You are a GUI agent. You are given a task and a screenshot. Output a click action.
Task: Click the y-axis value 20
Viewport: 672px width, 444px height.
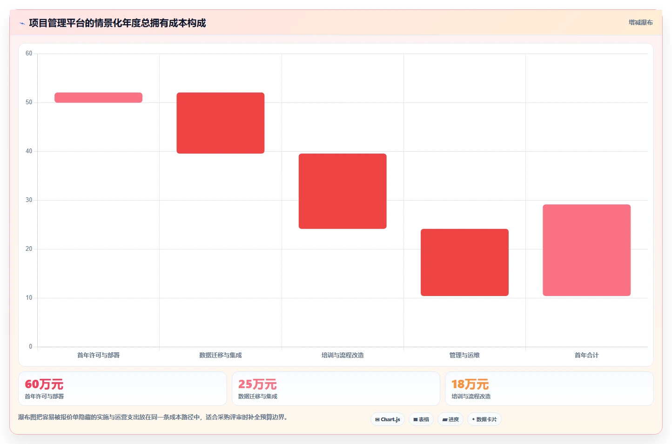pos(29,249)
